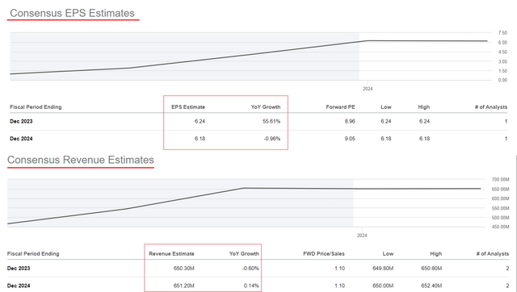Click the 8.96 Forward PE value
The height and width of the screenshot is (292, 517).
[x=350, y=121]
